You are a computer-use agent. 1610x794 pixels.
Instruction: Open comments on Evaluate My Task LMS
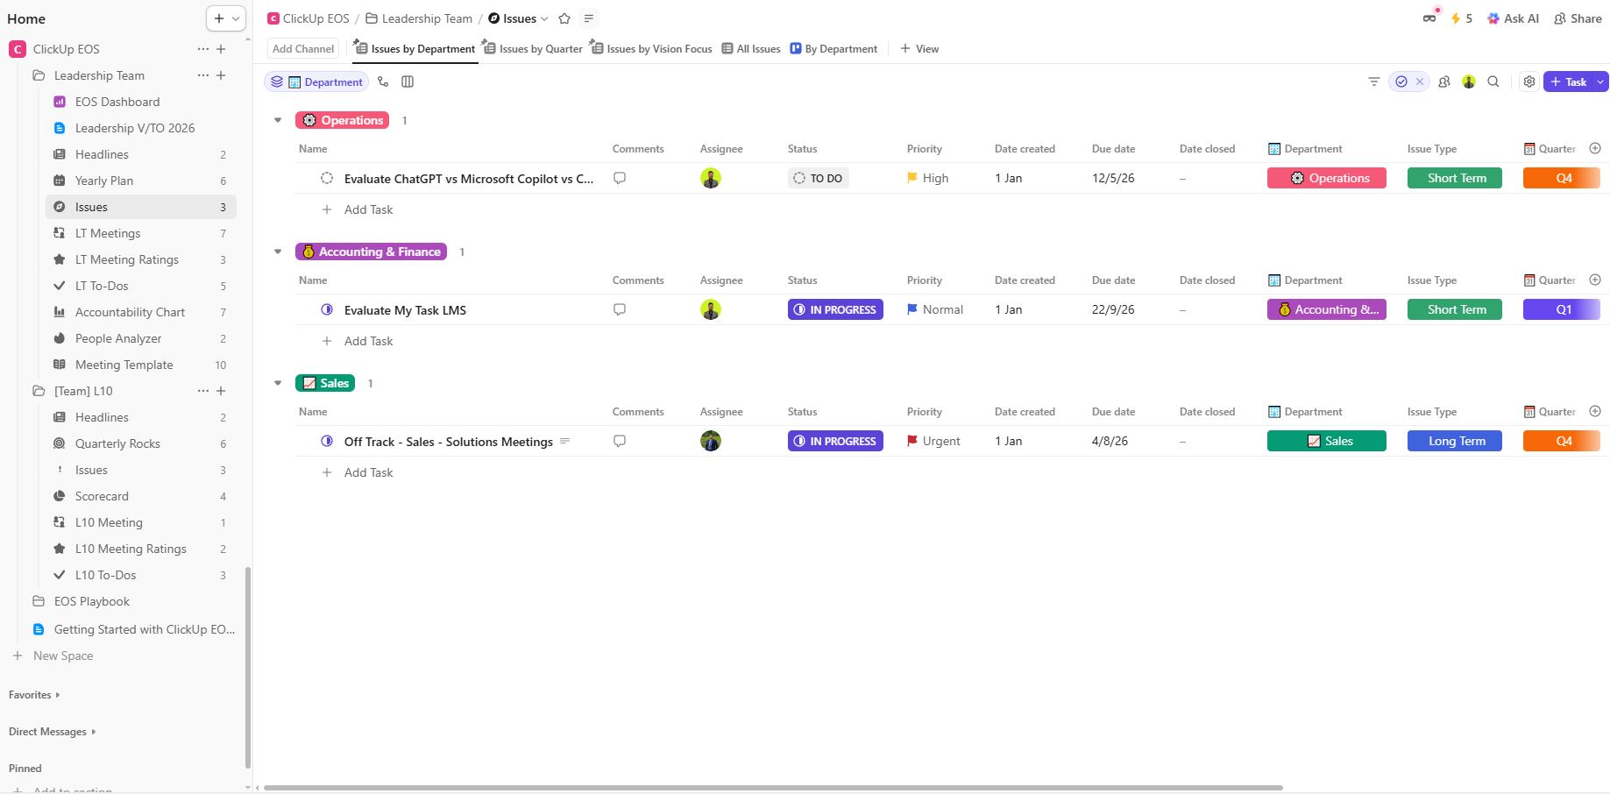tap(620, 309)
